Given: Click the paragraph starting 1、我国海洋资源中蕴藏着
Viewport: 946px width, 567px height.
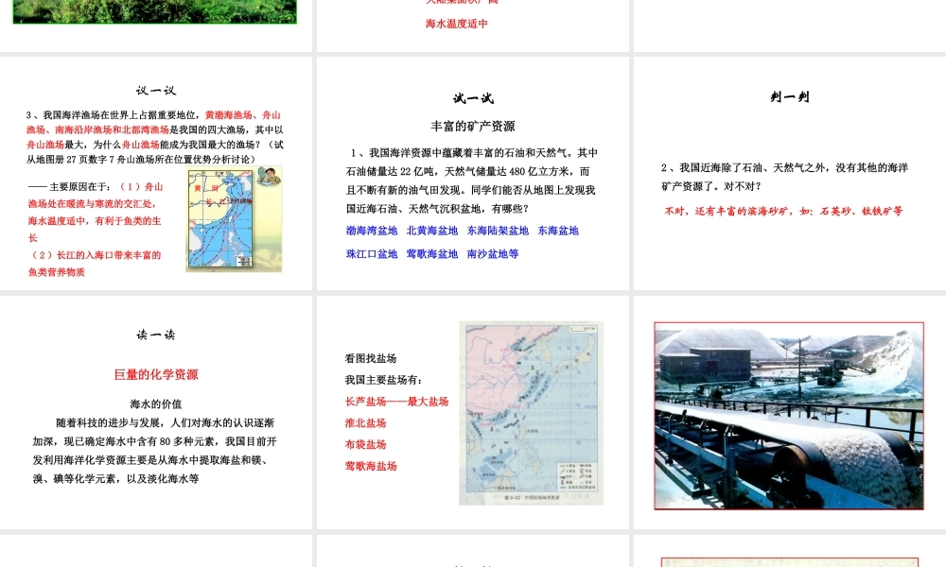Looking at the screenshot, I should [472, 180].
